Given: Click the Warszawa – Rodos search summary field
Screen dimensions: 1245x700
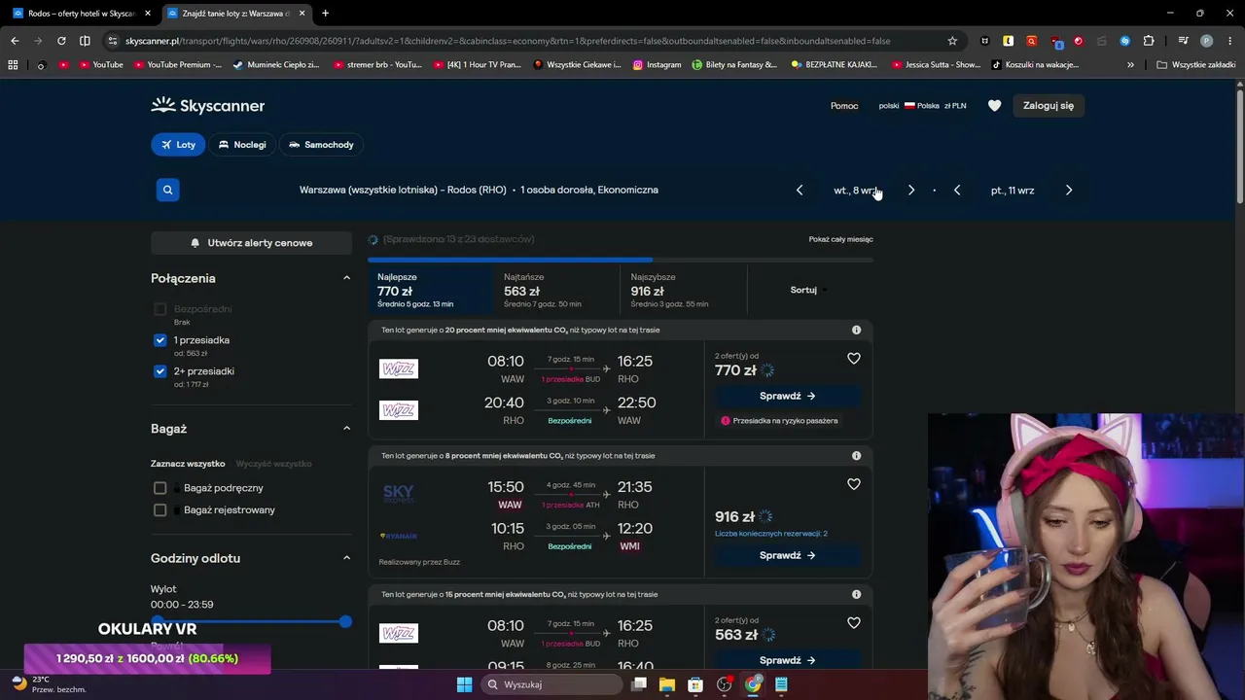Looking at the screenshot, I should pyautogui.click(x=479, y=191).
